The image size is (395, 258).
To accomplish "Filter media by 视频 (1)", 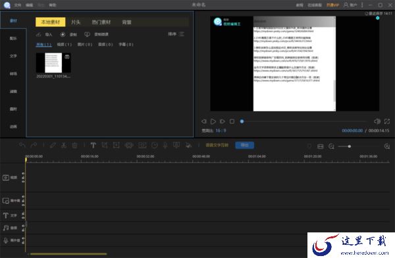I will pyautogui.click(x=65, y=45).
